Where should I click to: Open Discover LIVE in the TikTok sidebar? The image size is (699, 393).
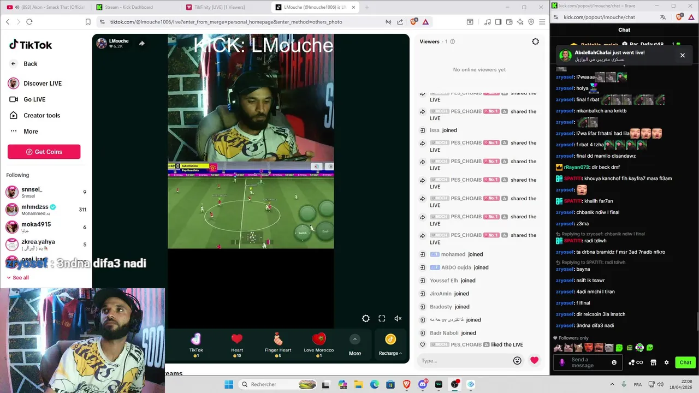(x=35, y=84)
